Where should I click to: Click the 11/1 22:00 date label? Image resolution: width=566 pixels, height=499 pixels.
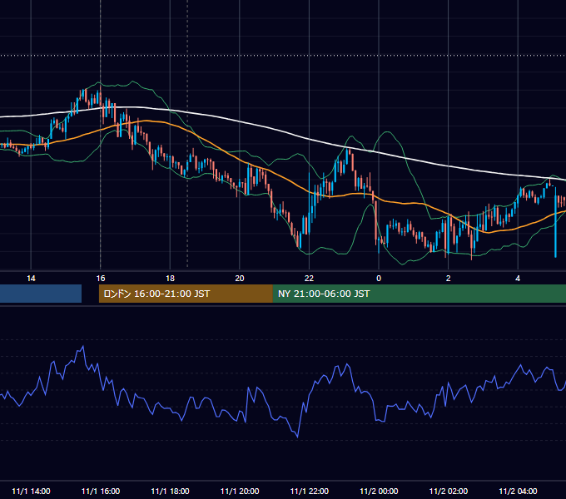[x=310, y=491]
